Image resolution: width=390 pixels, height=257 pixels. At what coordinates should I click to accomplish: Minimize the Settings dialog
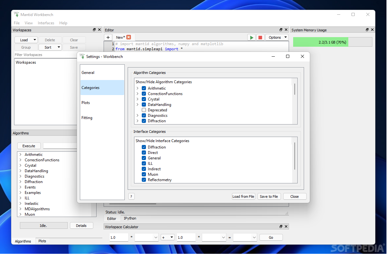click(273, 56)
